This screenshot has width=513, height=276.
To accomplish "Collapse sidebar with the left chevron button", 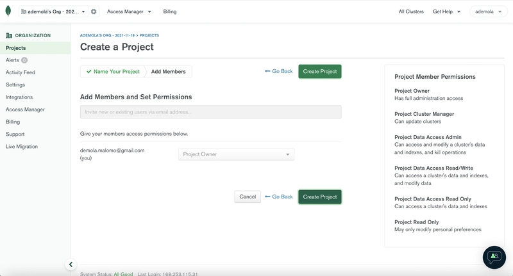I will tap(71, 264).
